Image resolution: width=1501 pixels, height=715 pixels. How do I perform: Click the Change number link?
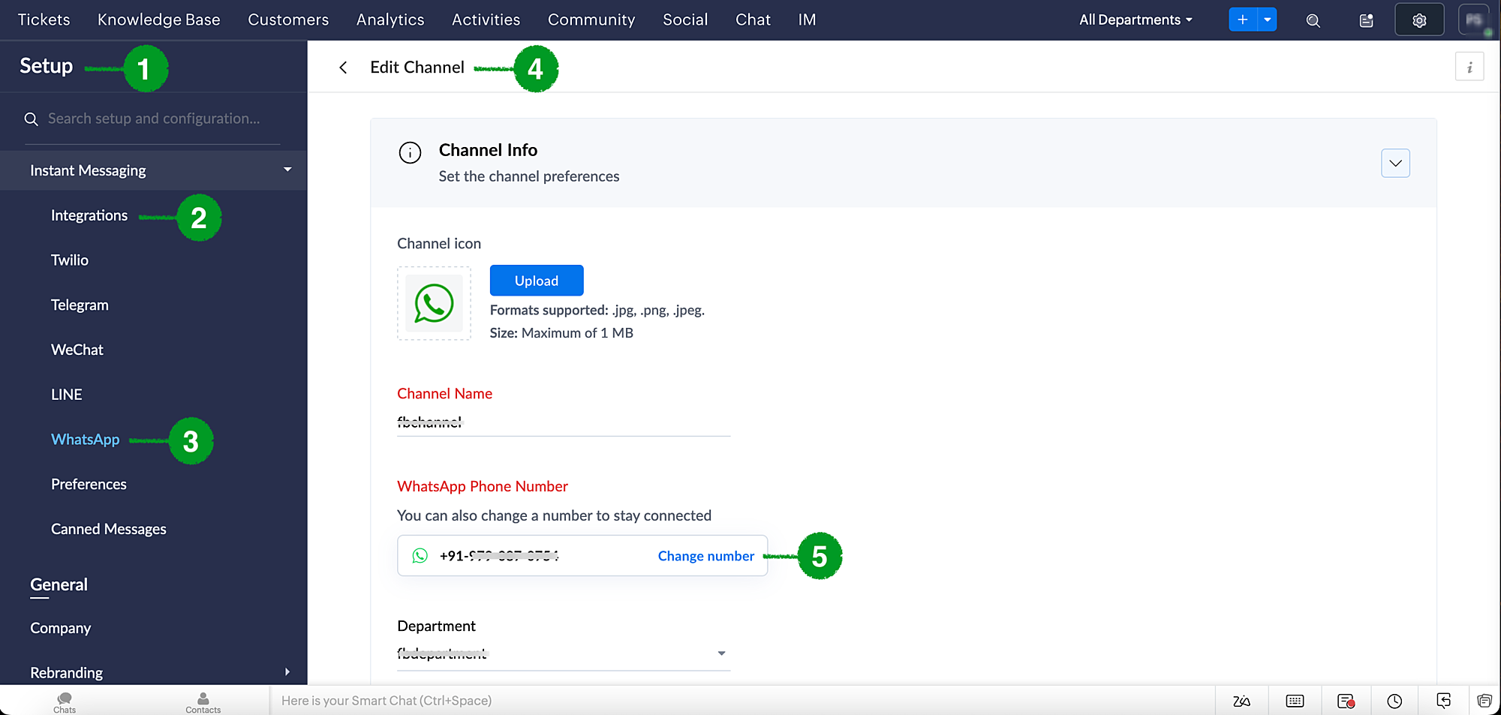pyautogui.click(x=705, y=556)
